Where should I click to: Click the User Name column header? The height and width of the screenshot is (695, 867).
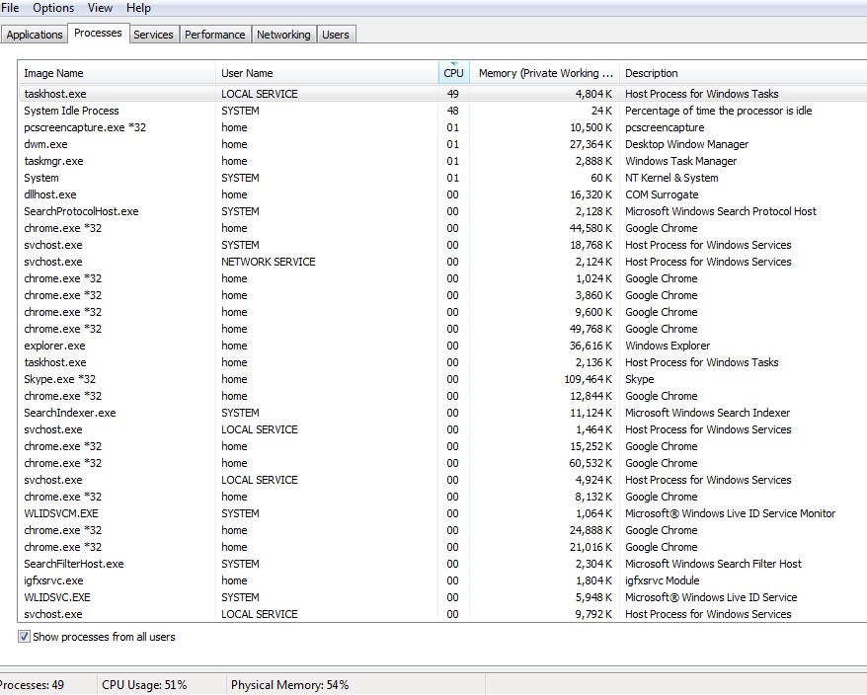247,73
